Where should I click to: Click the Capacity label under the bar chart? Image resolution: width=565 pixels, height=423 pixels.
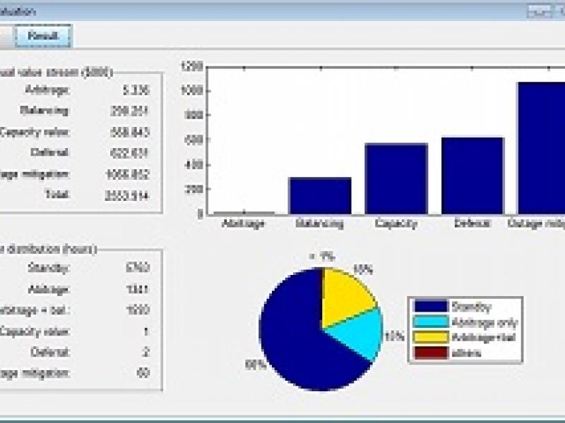[396, 223]
